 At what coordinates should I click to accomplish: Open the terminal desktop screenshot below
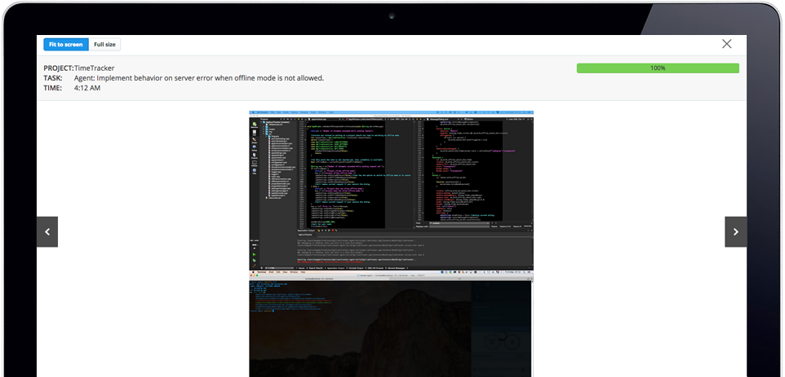pyautogui.click(x=391, y=323)
